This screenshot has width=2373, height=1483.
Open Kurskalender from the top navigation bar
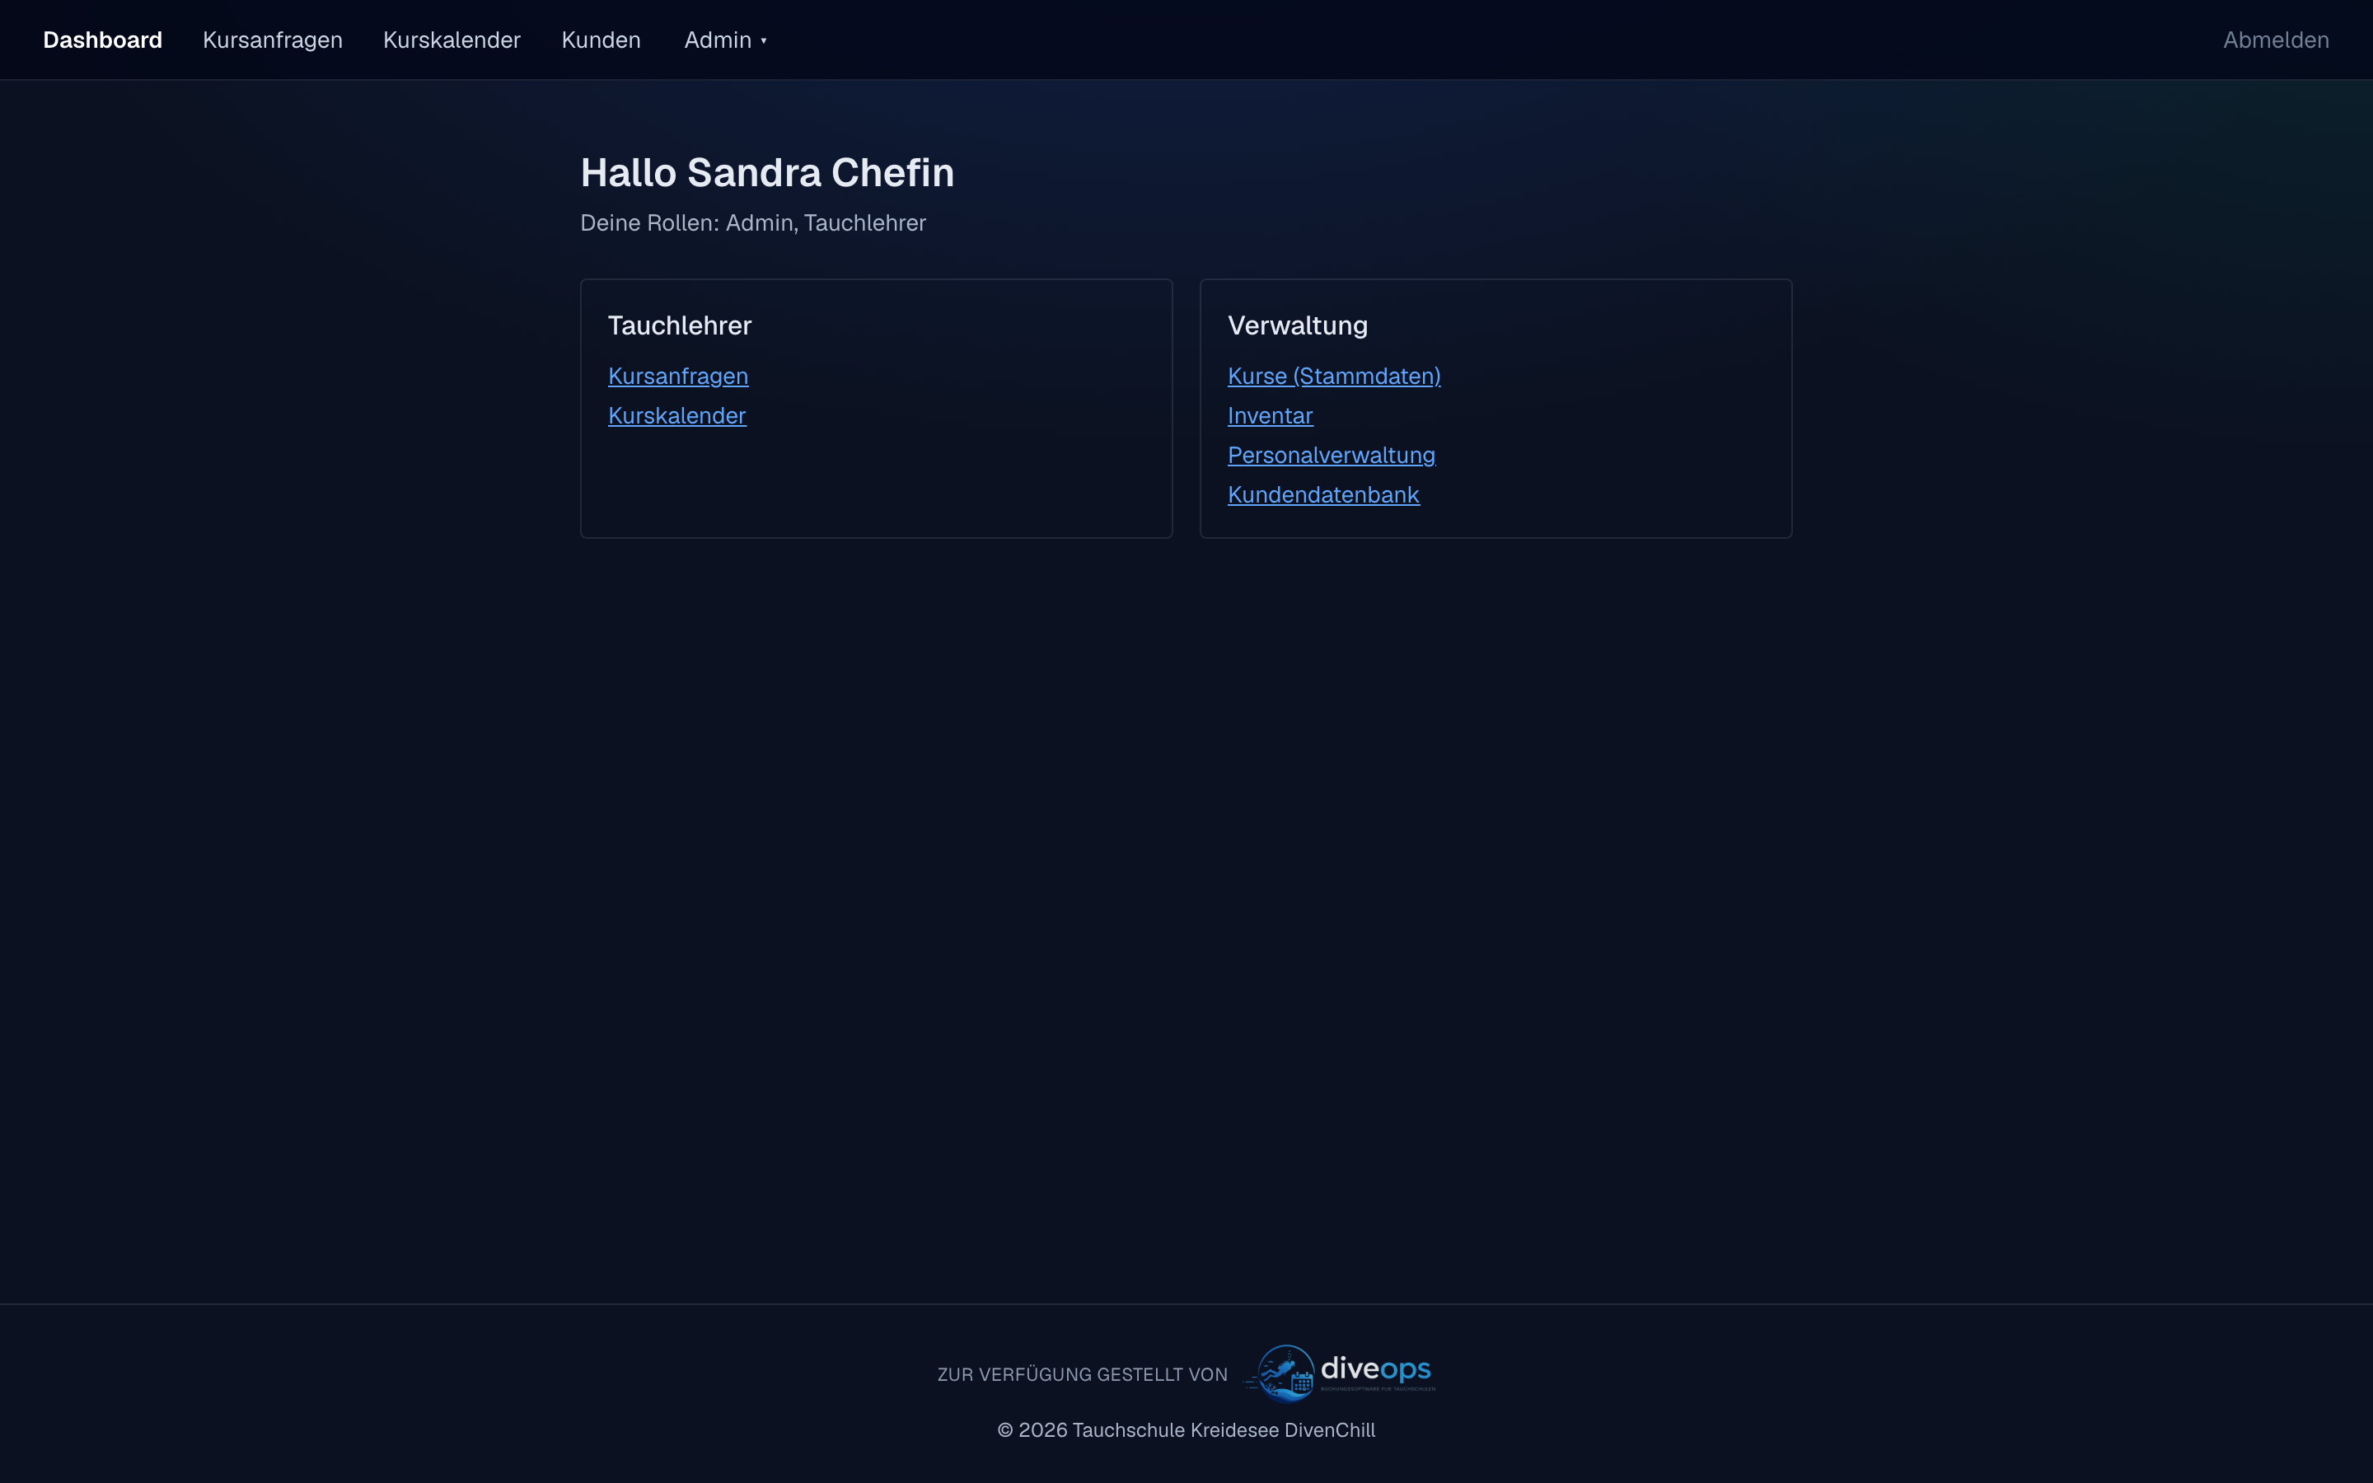coord(451,40)
